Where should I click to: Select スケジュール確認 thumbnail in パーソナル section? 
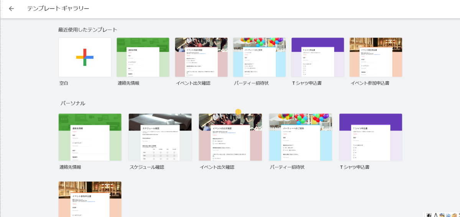[160, 137]
